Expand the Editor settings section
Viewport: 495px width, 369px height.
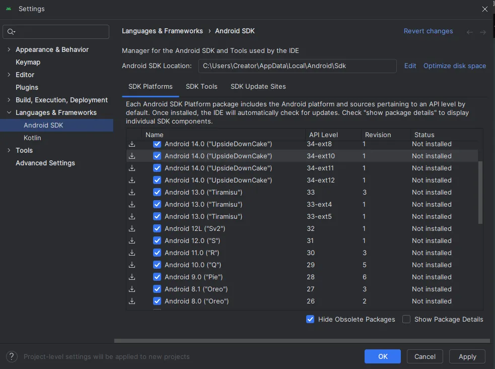(x=9, y=75)
